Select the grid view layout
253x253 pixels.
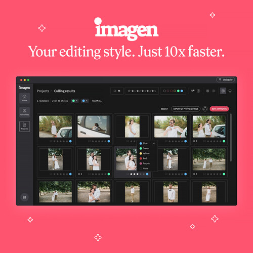click(223, 91)
